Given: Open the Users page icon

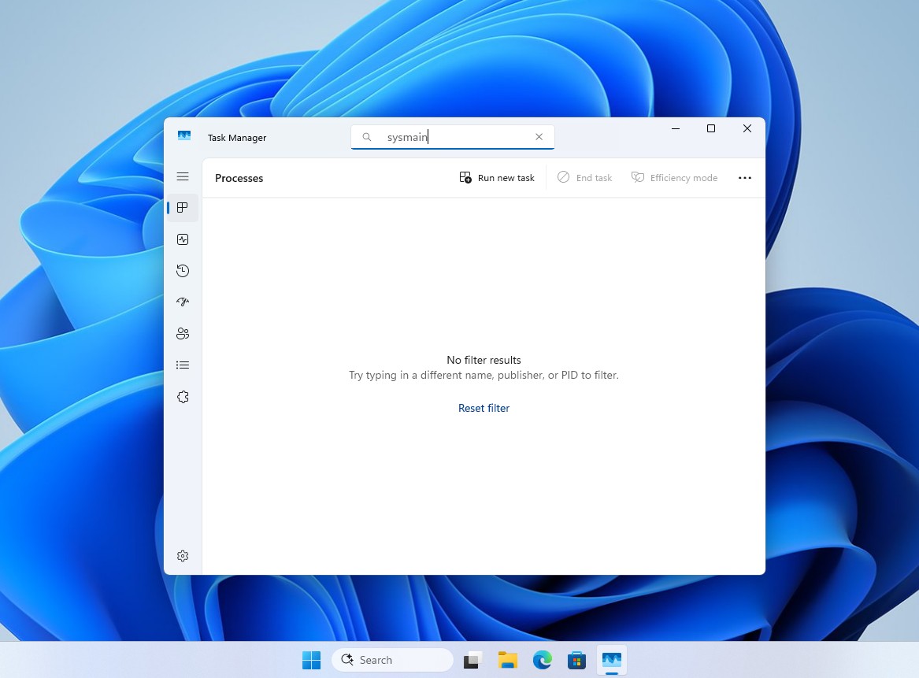Looking at the screenshot, I should pyautogui.click(x=183, y=333).
